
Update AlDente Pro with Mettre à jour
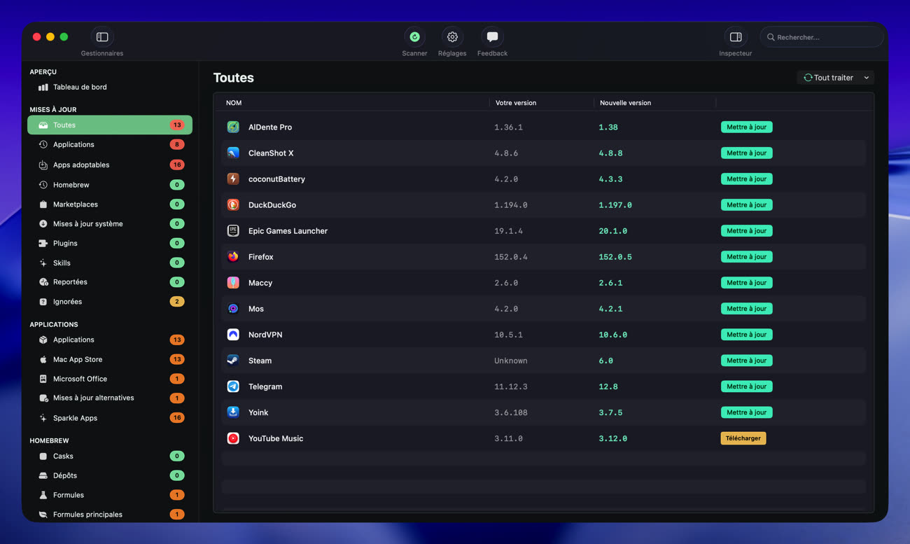(746, 127)
